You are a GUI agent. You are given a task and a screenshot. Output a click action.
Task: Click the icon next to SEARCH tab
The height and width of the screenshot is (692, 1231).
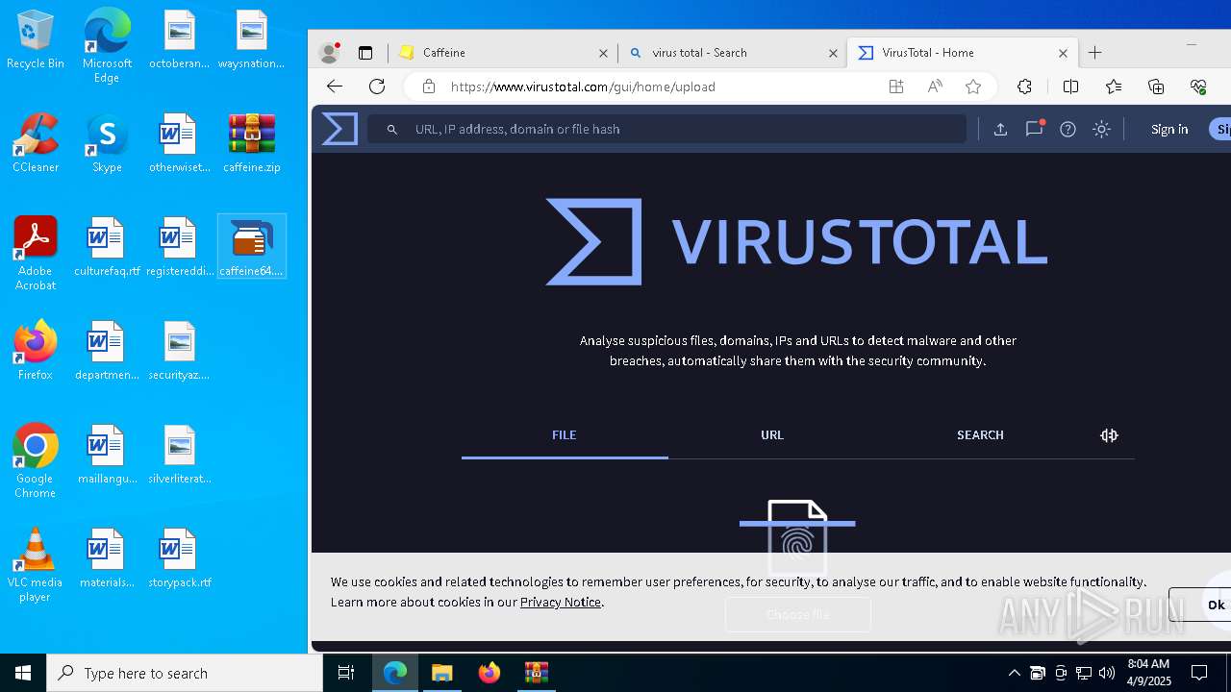(x=1109, y=435)
